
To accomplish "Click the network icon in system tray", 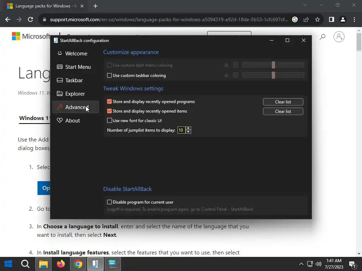I will 310,264.
